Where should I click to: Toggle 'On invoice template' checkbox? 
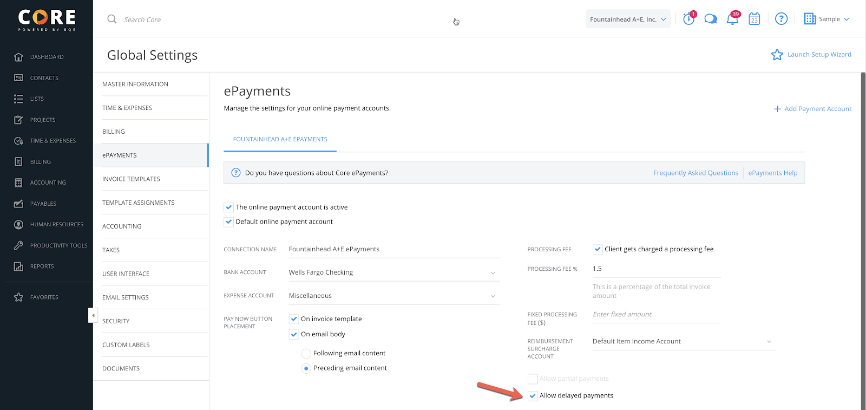click(x=294, y=319)
